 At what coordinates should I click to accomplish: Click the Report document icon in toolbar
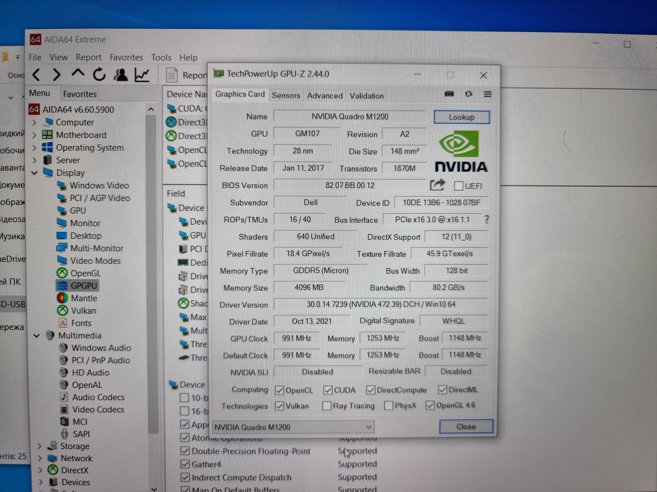click(172, 75)
